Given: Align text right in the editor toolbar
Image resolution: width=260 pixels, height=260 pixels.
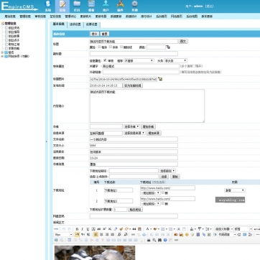Looking at the screenshot, I should point(107,235).
